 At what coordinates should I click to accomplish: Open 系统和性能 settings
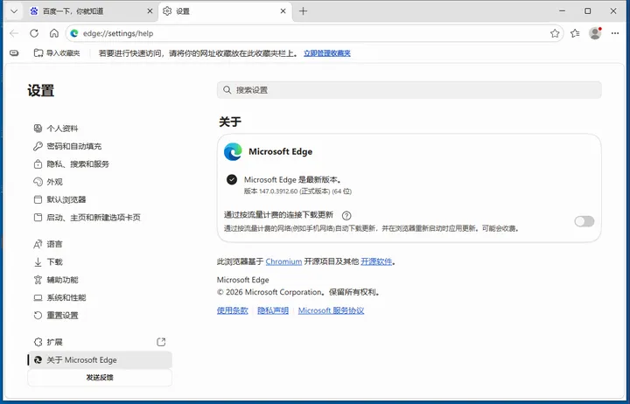[100, 297]
